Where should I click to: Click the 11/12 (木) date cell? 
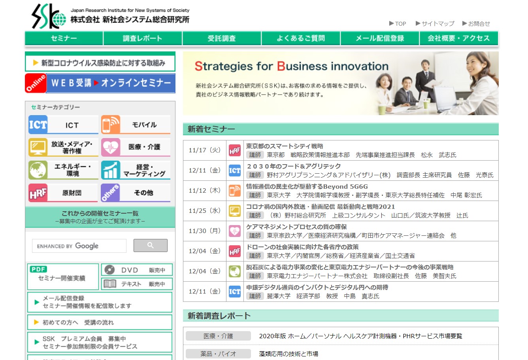coord(205,191)
